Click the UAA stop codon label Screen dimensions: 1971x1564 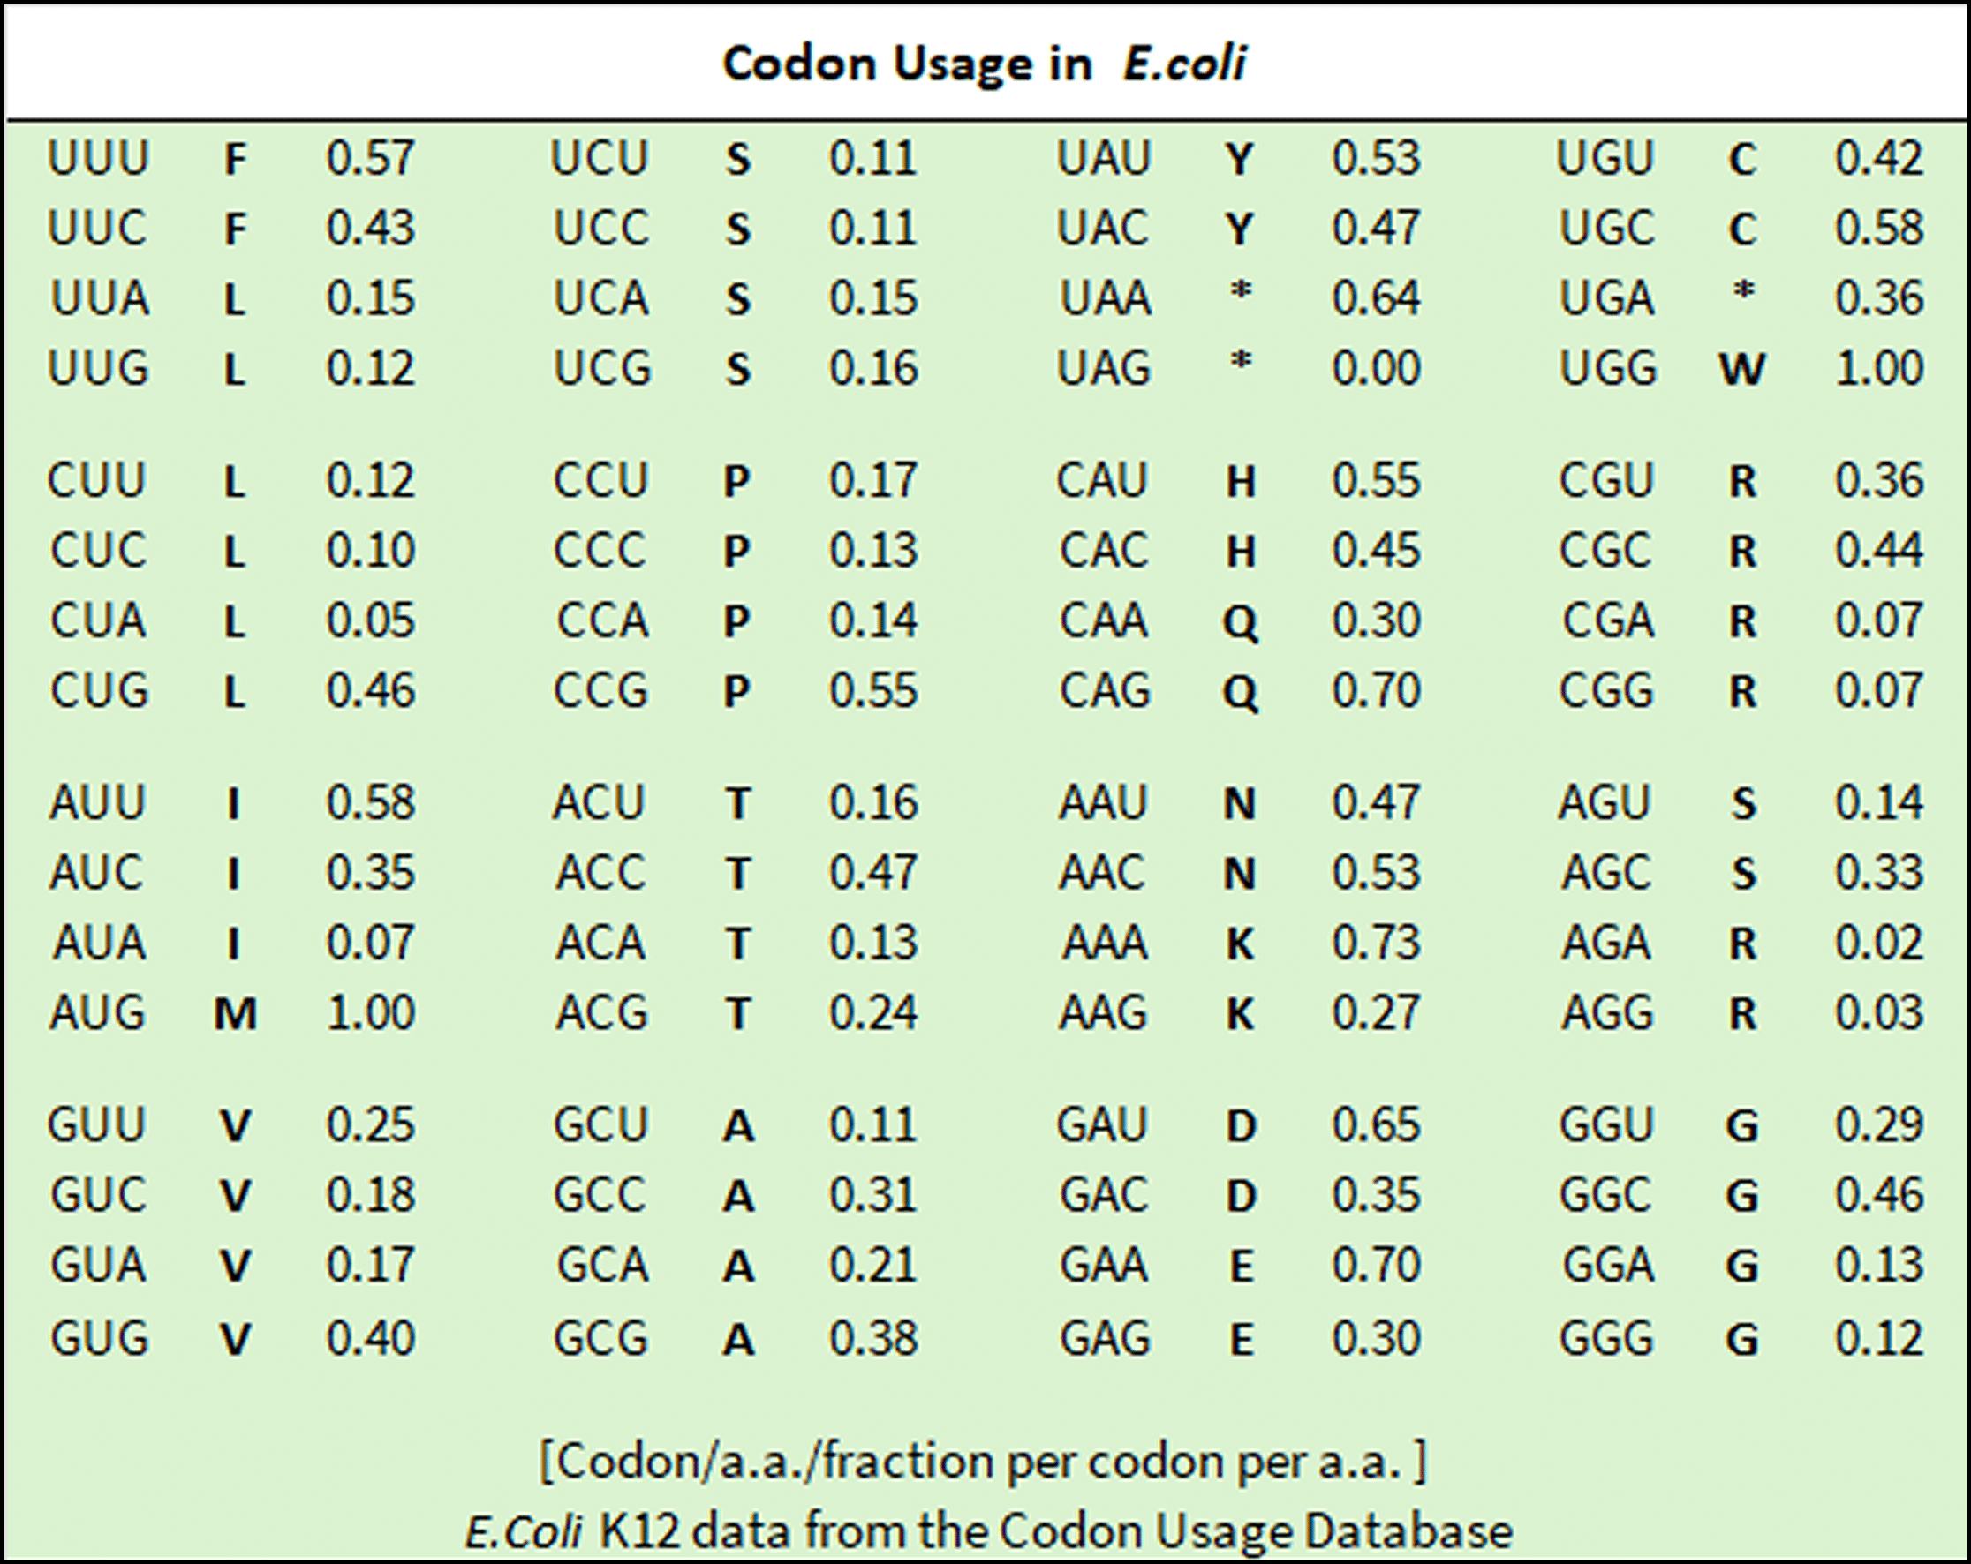[1105, 298]
